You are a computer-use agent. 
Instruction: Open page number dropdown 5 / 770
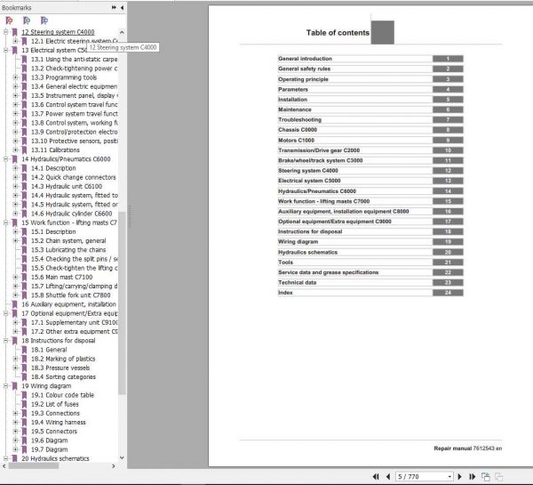[449, 476]
